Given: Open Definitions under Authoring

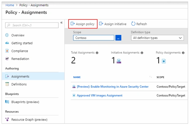Looking at the screenshot, I should pyautogui.click(x=19, y=84).
